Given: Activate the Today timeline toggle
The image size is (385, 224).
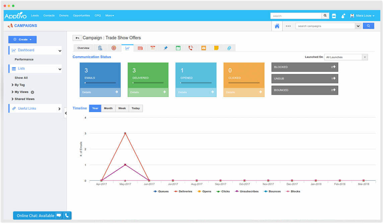Looking at the screenshot, I should pyautogui.click(x=136, y=108).
